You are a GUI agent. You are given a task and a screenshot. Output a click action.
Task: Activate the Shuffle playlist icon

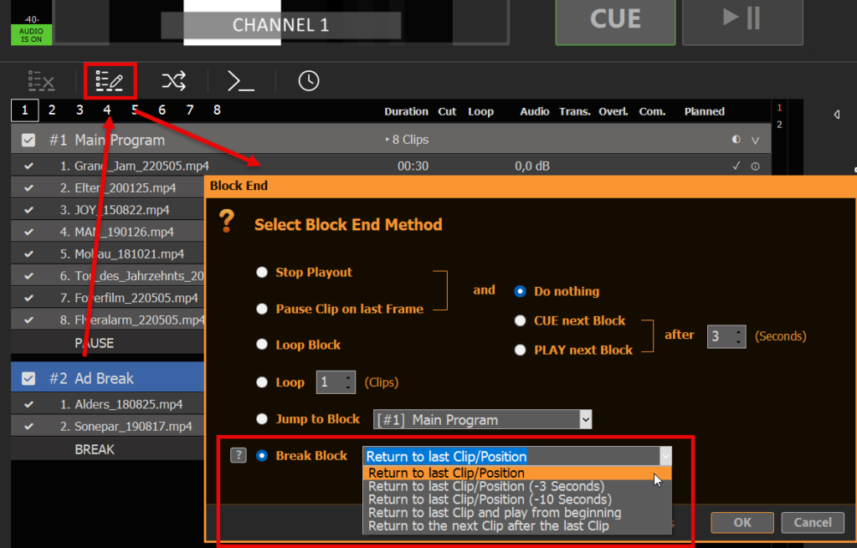(173, 81)
